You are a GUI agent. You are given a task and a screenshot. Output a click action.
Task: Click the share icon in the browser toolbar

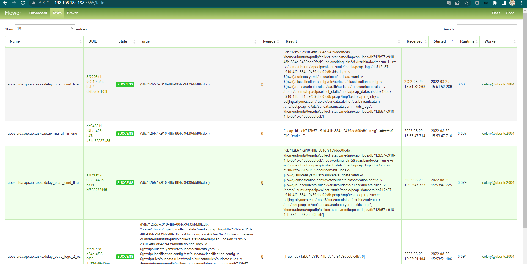pos(457,3)
